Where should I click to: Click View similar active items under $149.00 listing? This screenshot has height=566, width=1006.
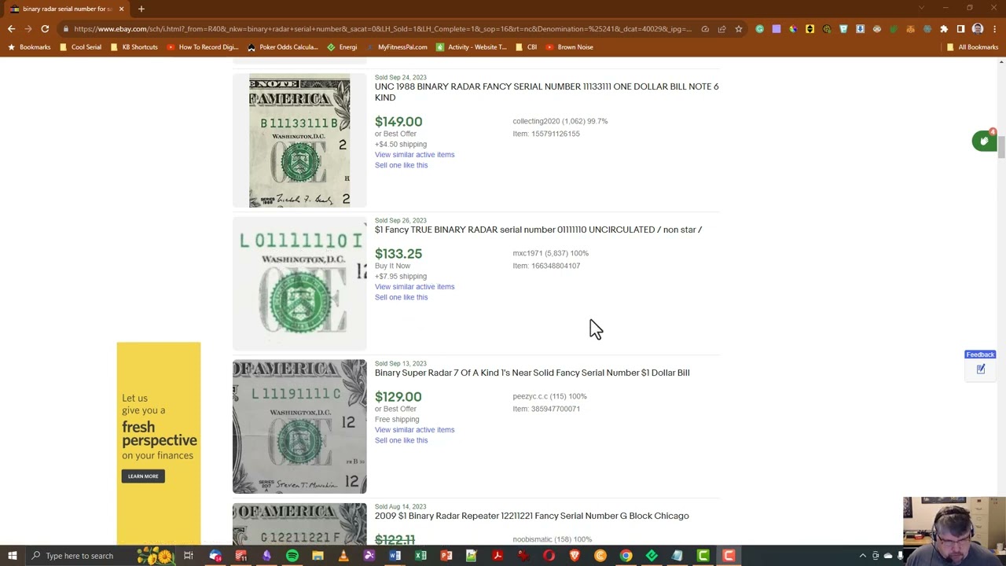(414, 155)
